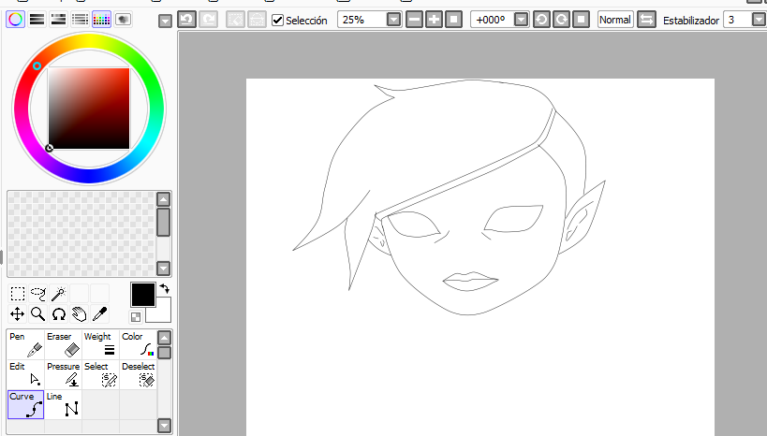Screen dimensions: 767x436
Task: Click the Estabilizador value field
Action: click(738, 20)
